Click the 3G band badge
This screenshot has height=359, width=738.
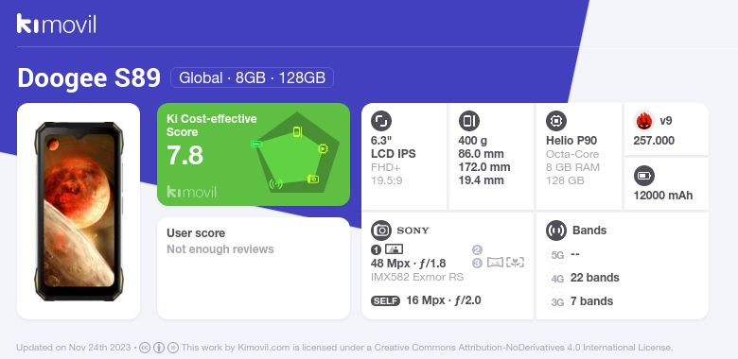pyautogui.click(x=557, y=301)
